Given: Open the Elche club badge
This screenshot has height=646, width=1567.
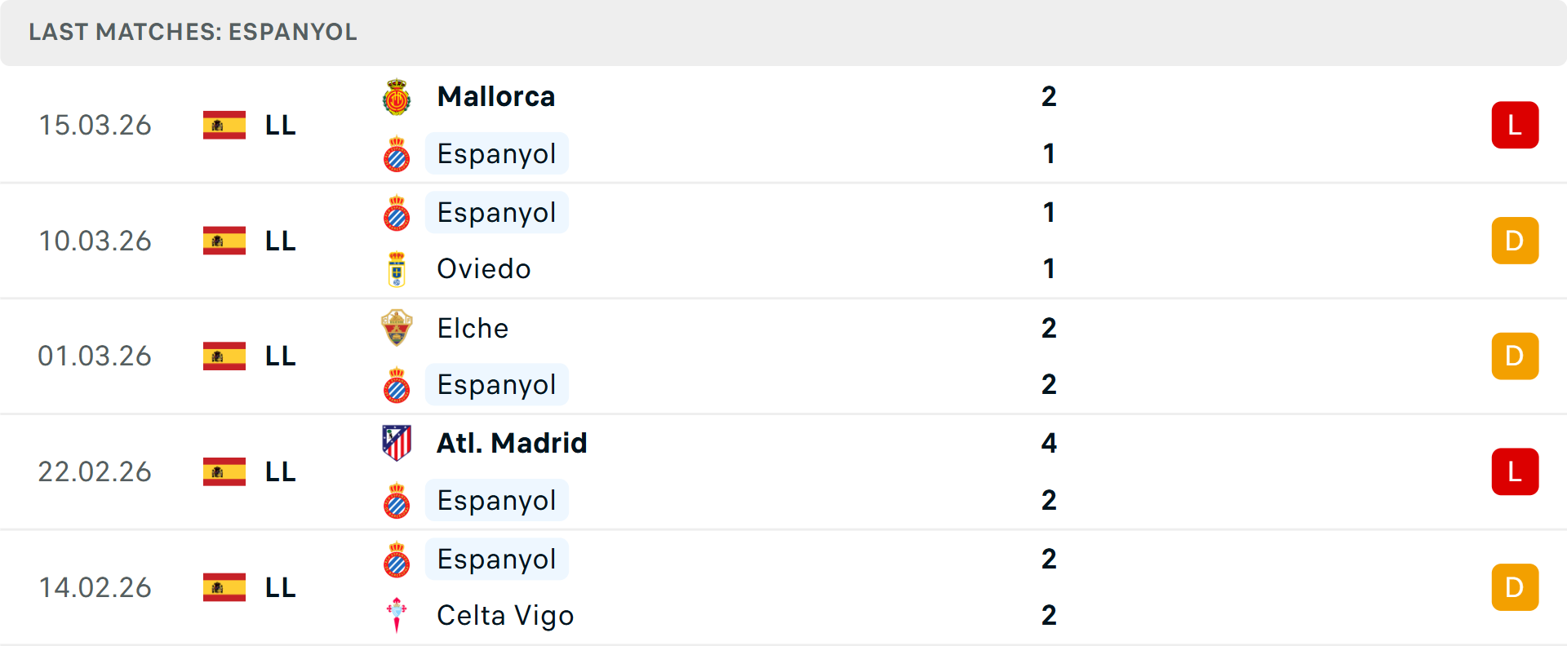Looking at the screenshot, I should 397,328.
